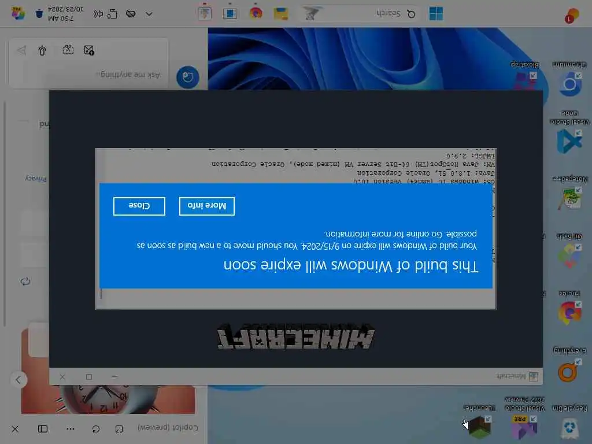The height and width of the screenshot is (444, 592).
Task: Switch to the Minecraft app on the taskbar
Action: [205, 14]
